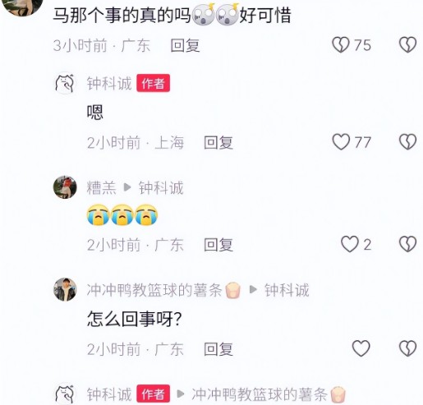Screen dimensions: 423x405
Task: Open 钟科诚's cat avatar at the bottom
Action: [x=65, y=393]
